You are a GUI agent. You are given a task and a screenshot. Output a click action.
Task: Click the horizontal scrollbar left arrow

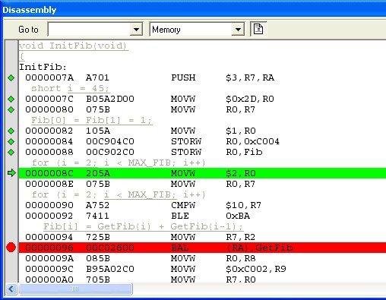(11, 289)
